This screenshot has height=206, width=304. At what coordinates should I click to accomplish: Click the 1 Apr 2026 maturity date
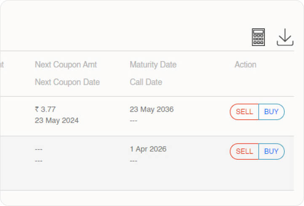[x=148, y=149]
